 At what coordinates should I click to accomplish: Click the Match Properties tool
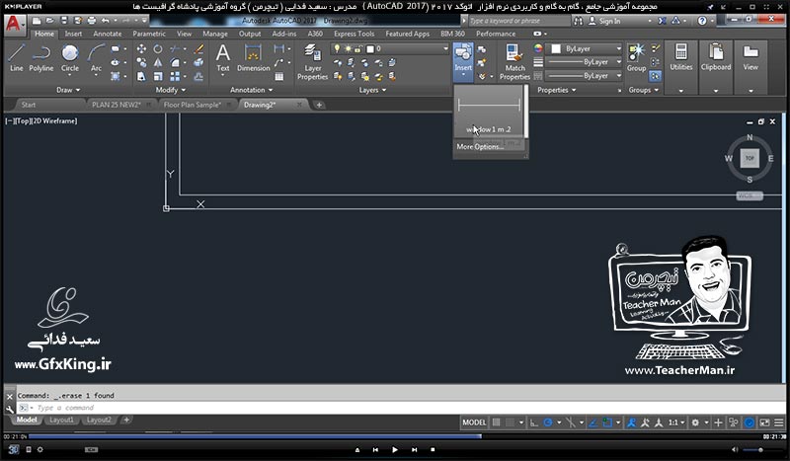(514, 62)
